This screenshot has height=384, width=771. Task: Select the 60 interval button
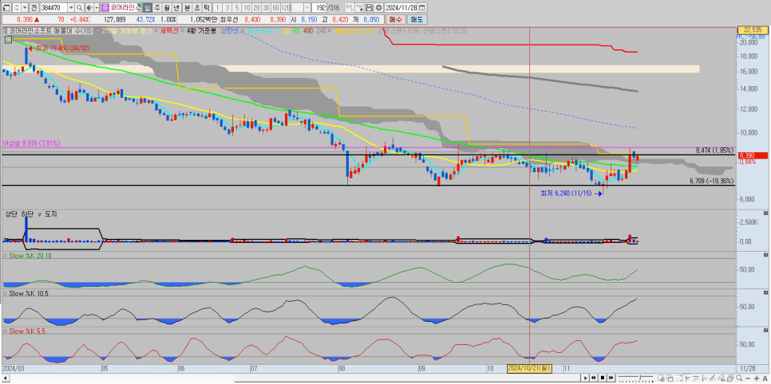[x=275, y=8]
